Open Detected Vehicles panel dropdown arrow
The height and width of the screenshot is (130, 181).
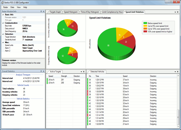point(175,72)
